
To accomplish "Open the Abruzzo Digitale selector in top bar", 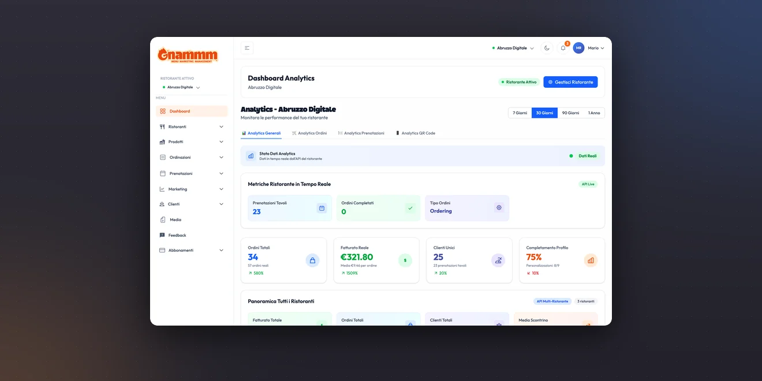I will 513,48.
